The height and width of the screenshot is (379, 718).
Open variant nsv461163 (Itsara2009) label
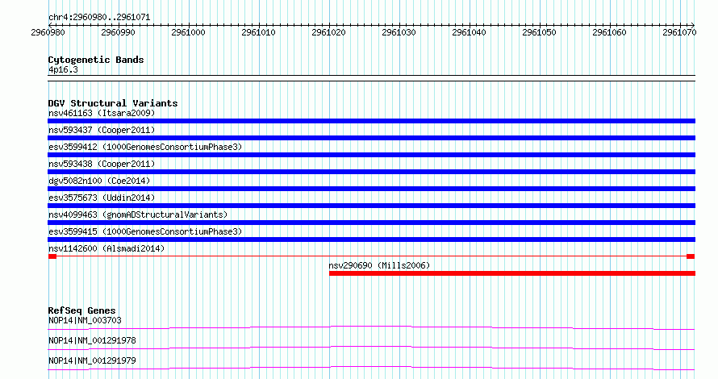102,113
